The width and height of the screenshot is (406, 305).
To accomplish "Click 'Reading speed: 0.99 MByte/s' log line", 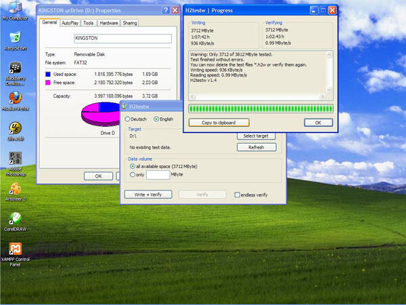I will click(219, 75).
